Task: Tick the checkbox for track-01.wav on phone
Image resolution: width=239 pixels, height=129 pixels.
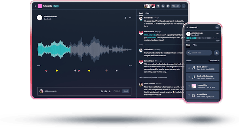Action: coord(189,68)
